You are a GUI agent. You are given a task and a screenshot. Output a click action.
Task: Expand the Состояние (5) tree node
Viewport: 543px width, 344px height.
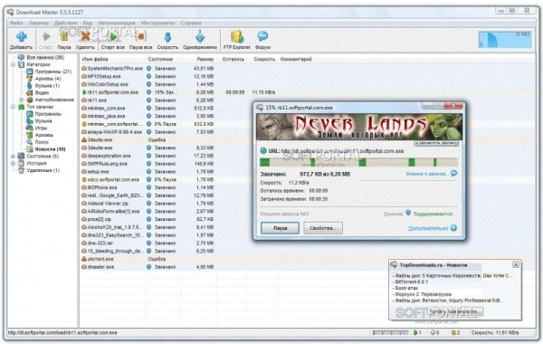coord(14,157)
